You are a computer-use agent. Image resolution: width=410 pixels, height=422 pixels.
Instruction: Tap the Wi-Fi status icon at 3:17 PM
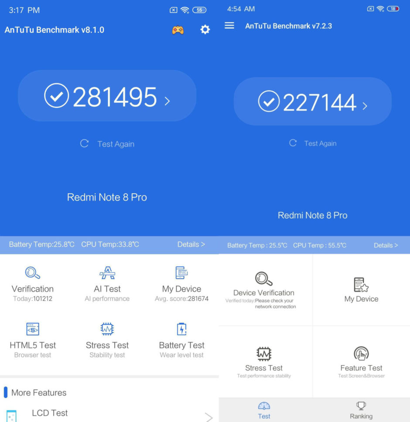pos(185,10)
